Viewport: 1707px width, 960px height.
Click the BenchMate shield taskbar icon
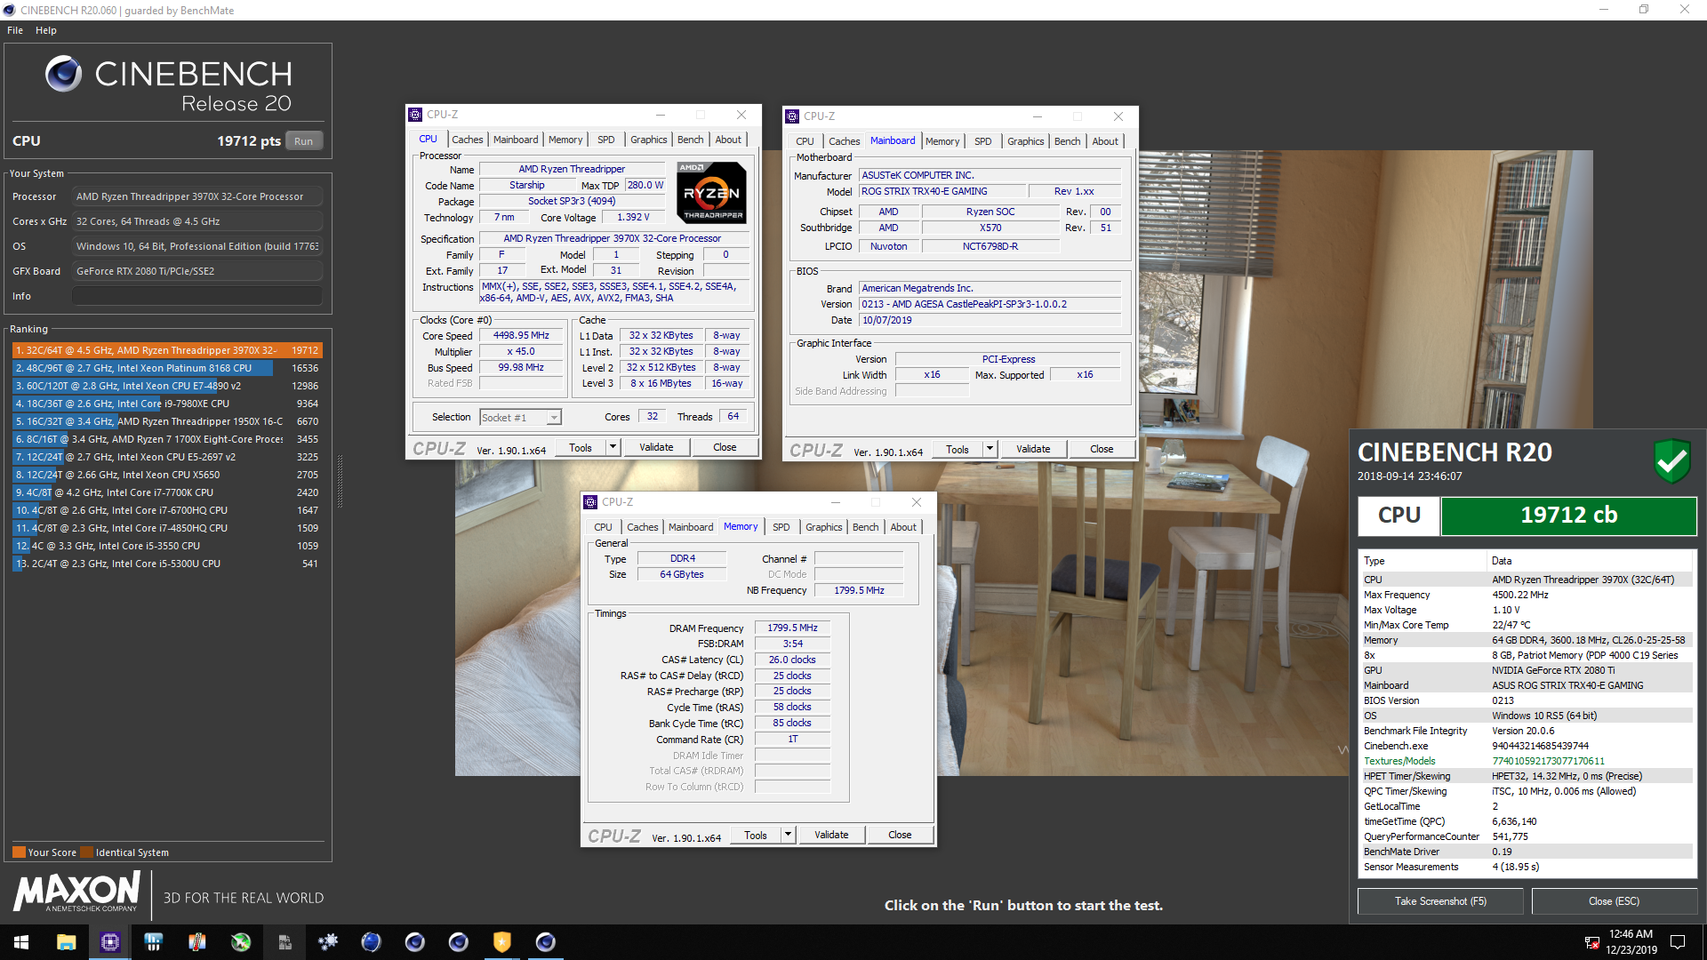(x=502, y=942)
